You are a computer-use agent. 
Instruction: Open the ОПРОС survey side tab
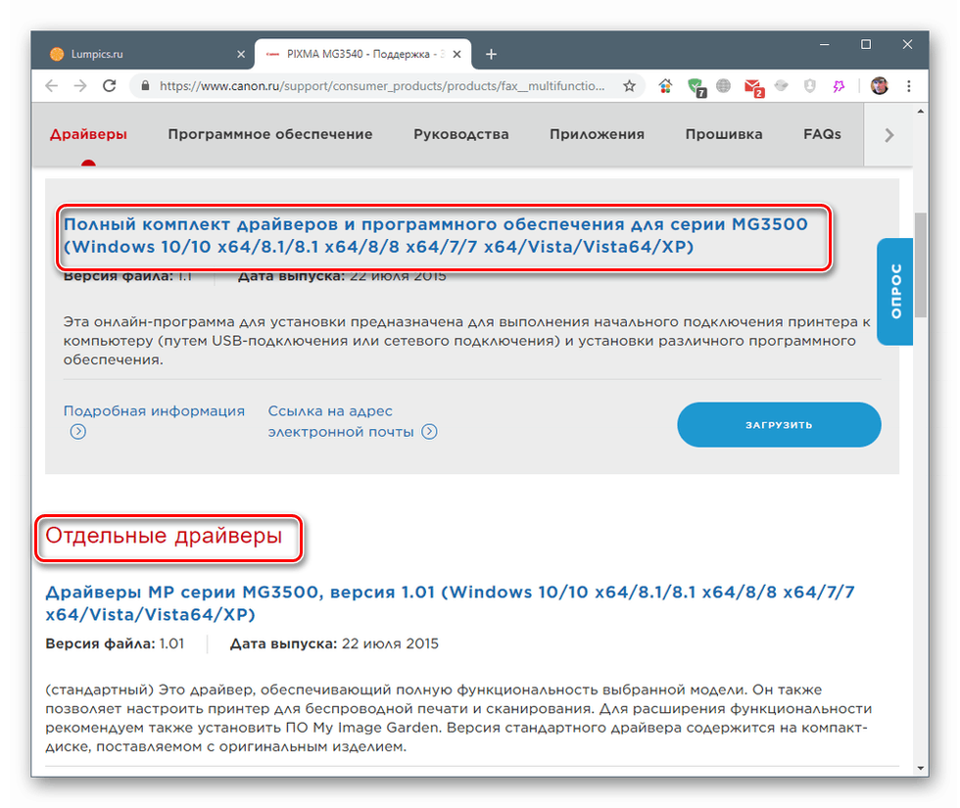click(x=894, y=292)
